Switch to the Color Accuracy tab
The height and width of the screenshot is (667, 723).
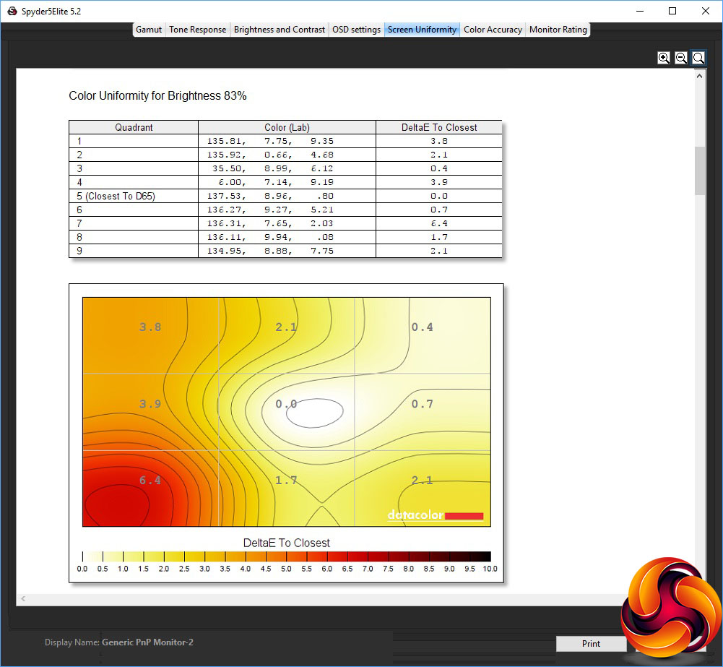click(x=493, y=30)
